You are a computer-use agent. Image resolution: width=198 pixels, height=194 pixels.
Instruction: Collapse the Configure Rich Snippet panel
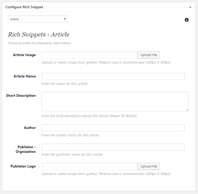click(x=190, y=7)
